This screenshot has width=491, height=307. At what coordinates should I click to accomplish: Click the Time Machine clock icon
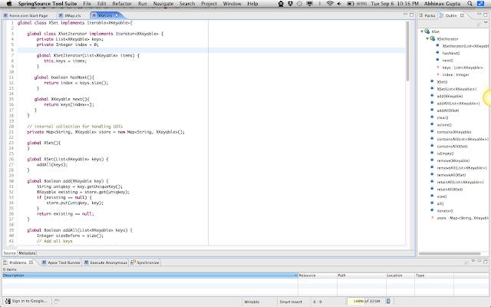click(x=299, y=4)
